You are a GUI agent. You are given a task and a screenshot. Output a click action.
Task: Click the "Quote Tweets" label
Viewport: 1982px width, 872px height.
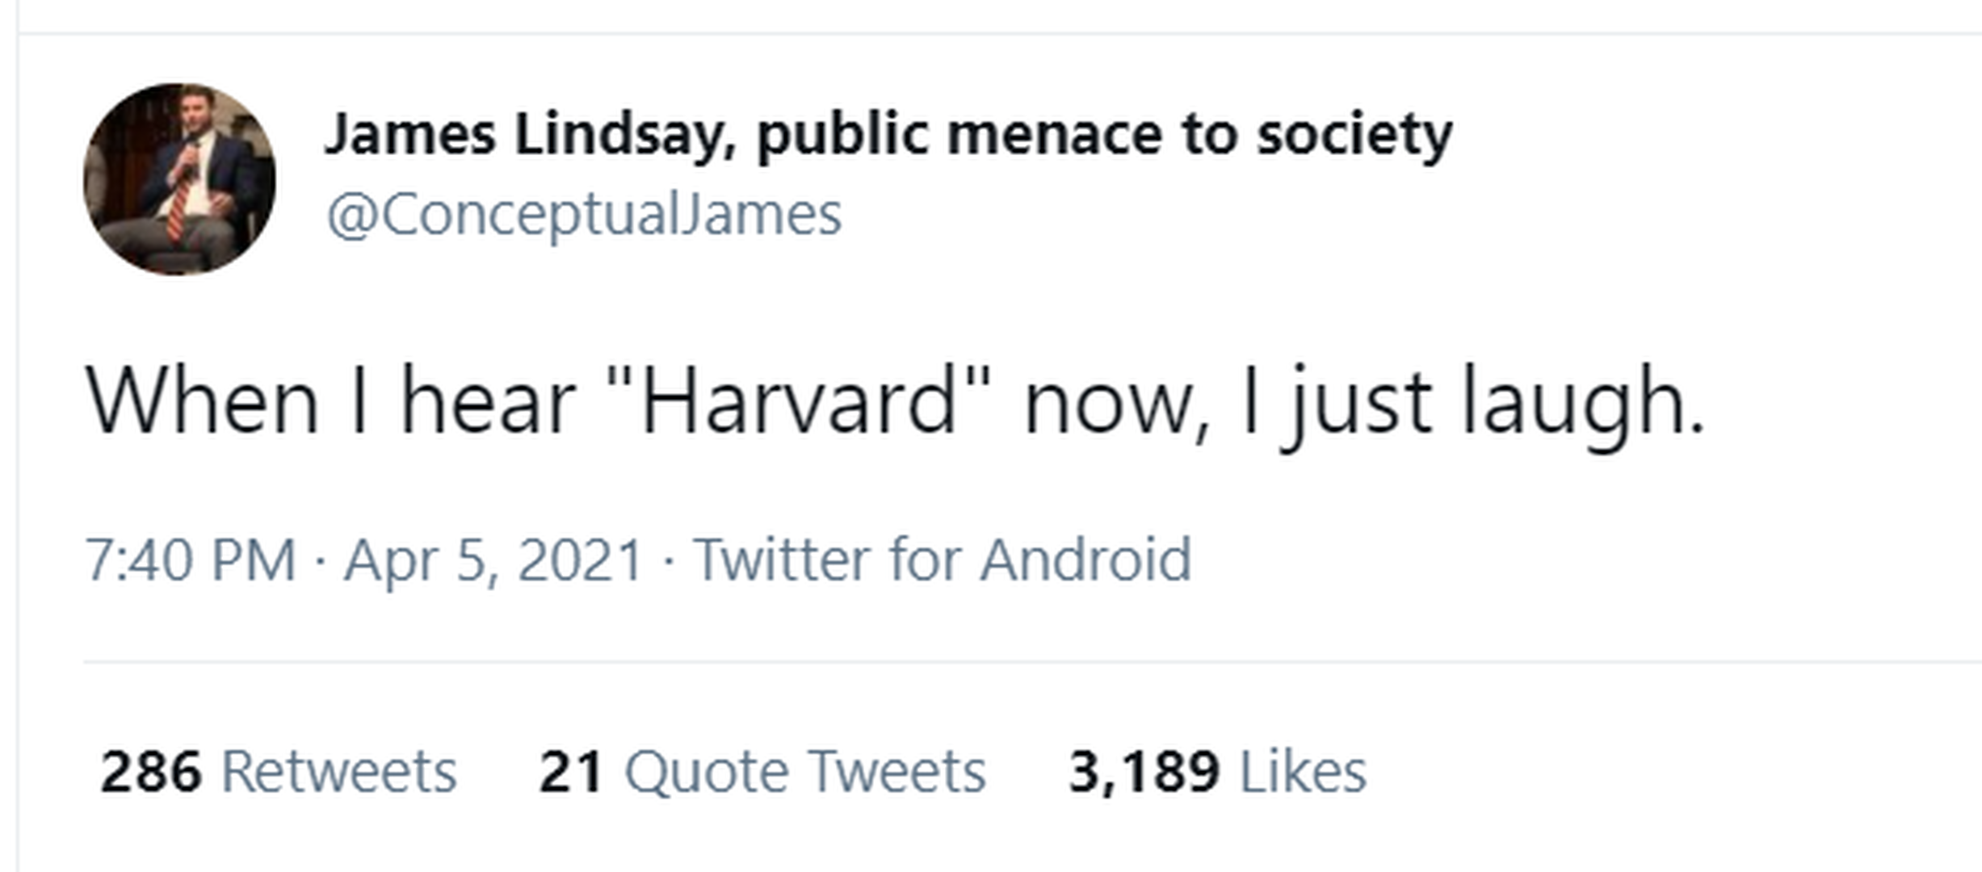[x=805, y=772]
